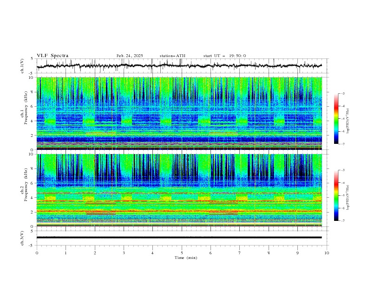Screen dimensions: 368x284
Task: Click time axis tick label "5"
Action: point(182,253)
